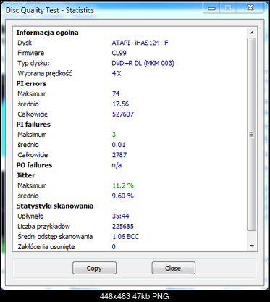Select the 'PI failures' heading
Image resolution: width=270 pixels, height=302 pixels.
pyautogui.click(x=33, y=125)
